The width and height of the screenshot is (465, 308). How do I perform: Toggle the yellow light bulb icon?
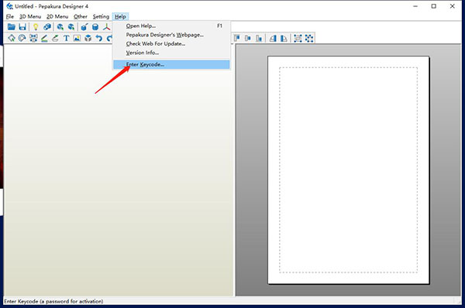point(36,27)
